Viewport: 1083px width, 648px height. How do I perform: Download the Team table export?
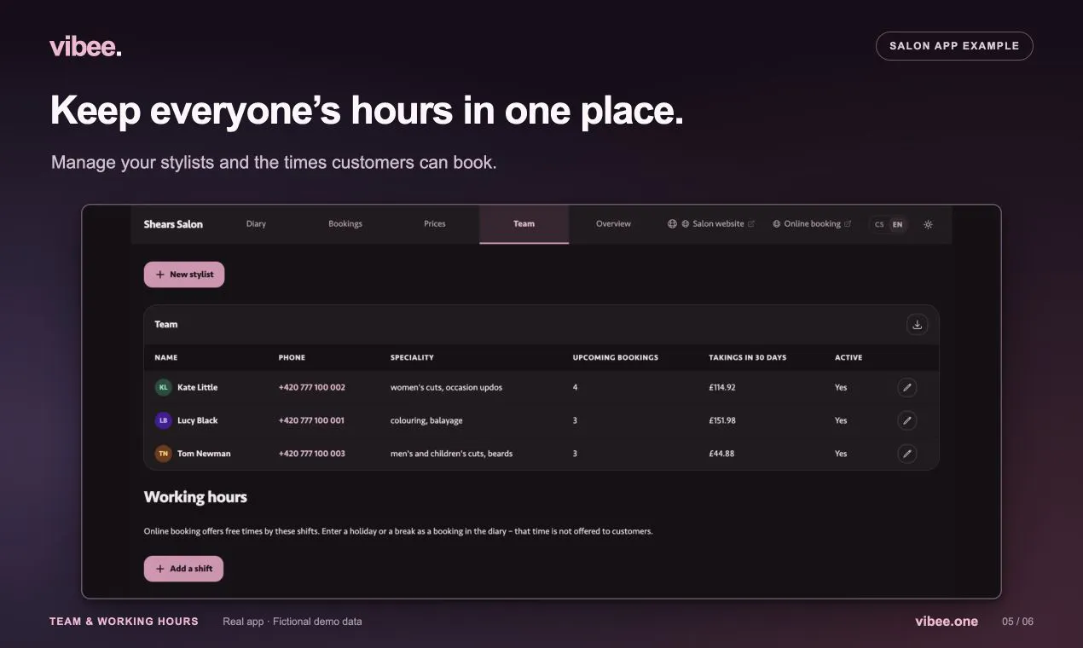[x=917, y=324]
